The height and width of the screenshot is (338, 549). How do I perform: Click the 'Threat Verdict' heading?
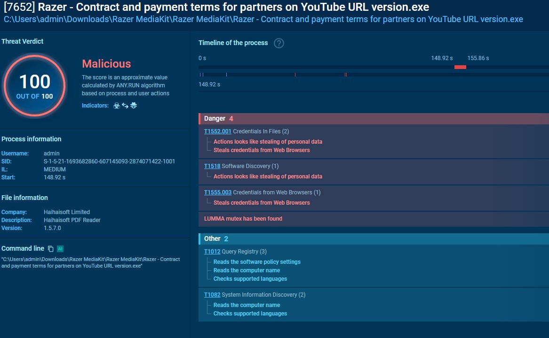click(x=23, y=41)
